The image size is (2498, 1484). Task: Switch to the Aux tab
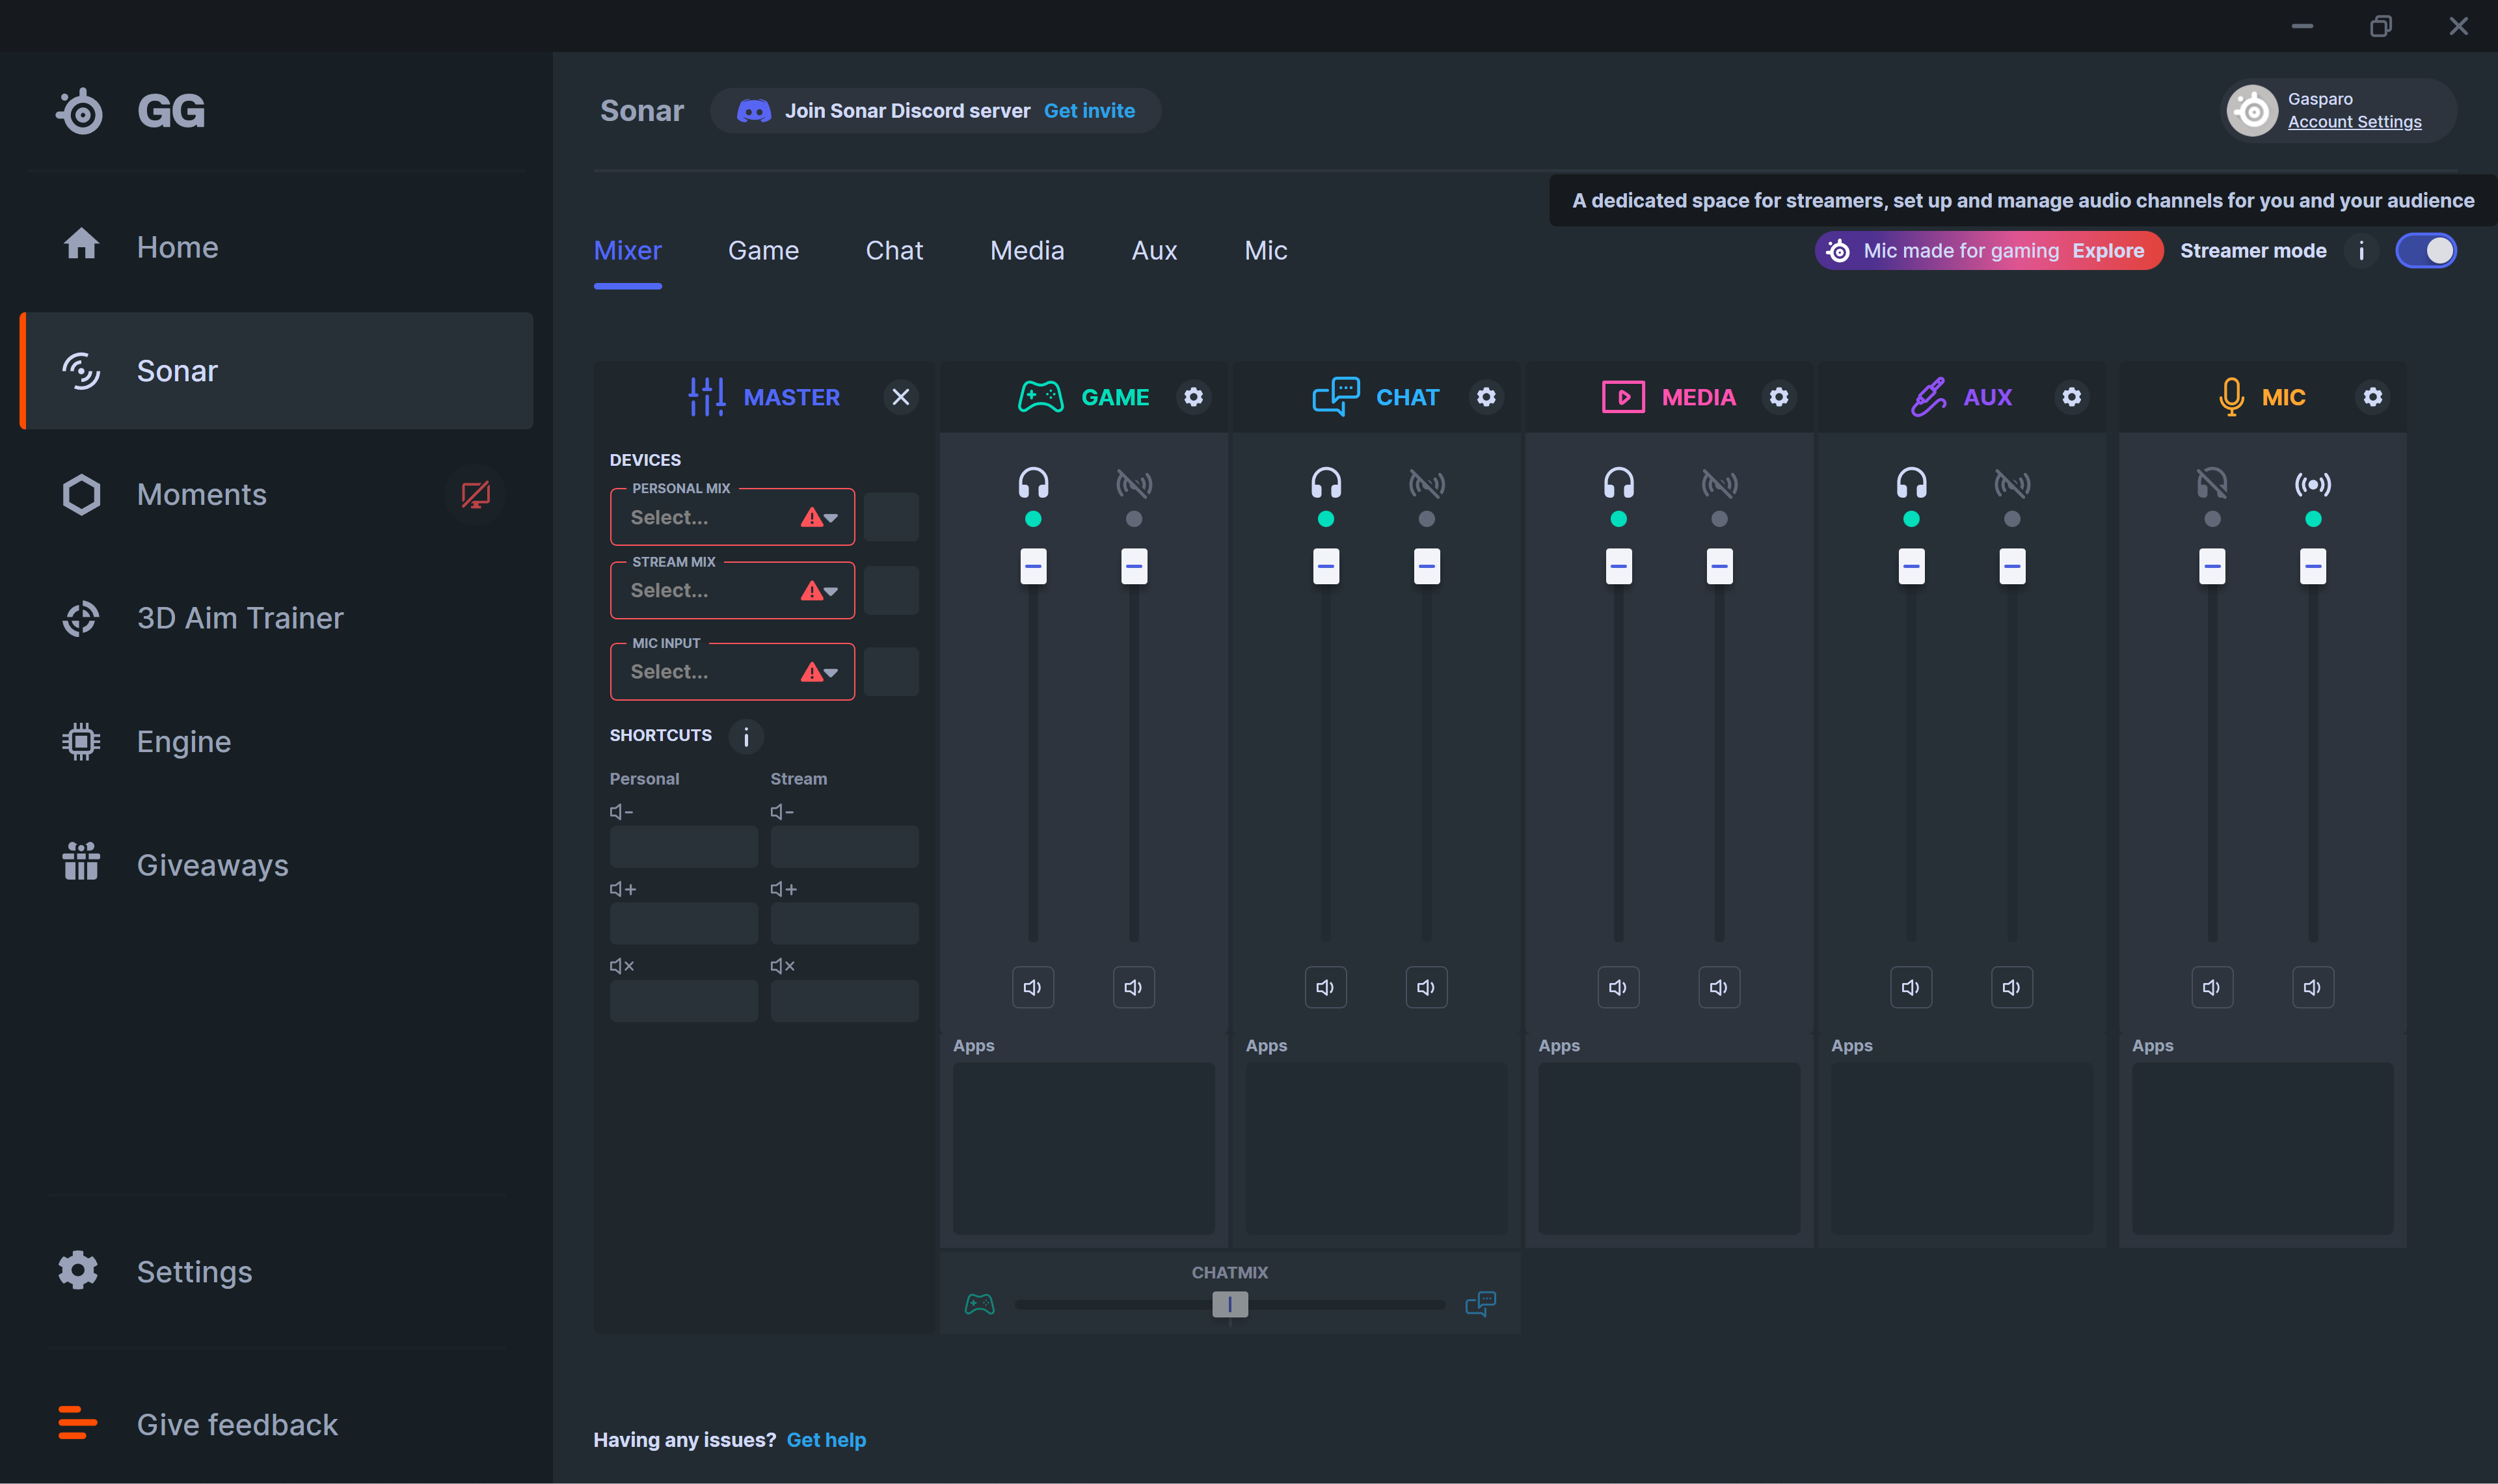(1155, 251)
